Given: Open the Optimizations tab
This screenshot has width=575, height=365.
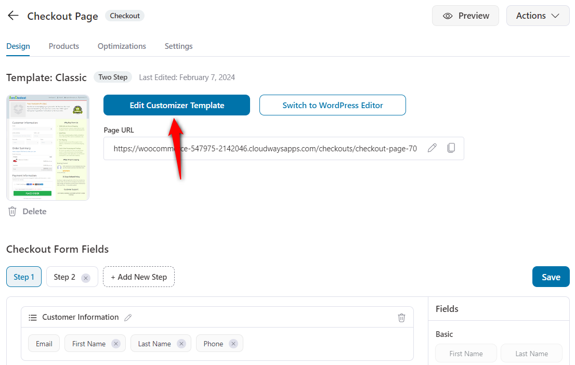Looking at the screenshot, I should (x=121, y=46).
